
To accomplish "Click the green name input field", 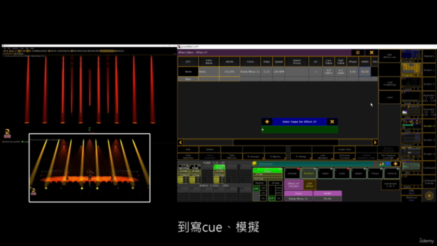I will (x=300, y=129).
